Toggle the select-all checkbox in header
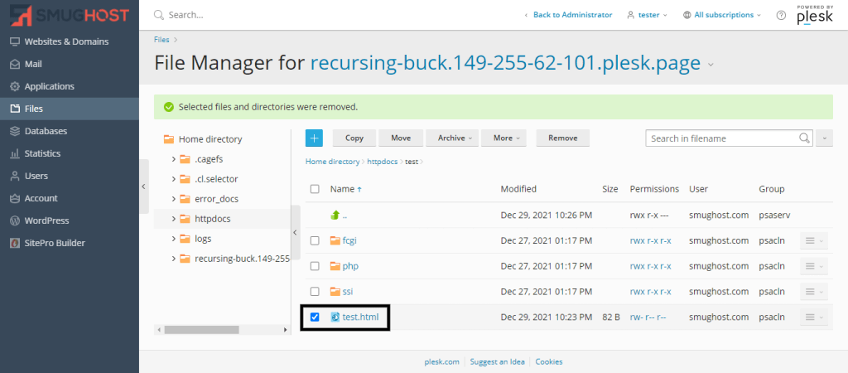The width and height of the screenshot is (848, 373). (x=315, y=189)
